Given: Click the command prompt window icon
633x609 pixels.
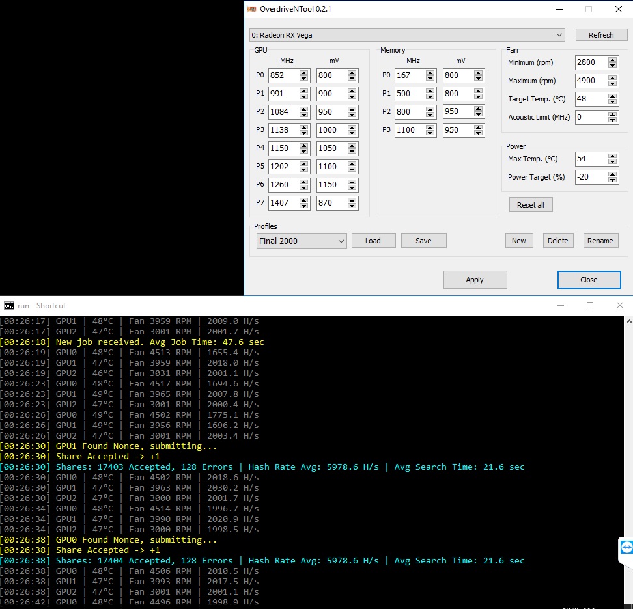Looking at the screenshot, I should click(x=8, y=306).
